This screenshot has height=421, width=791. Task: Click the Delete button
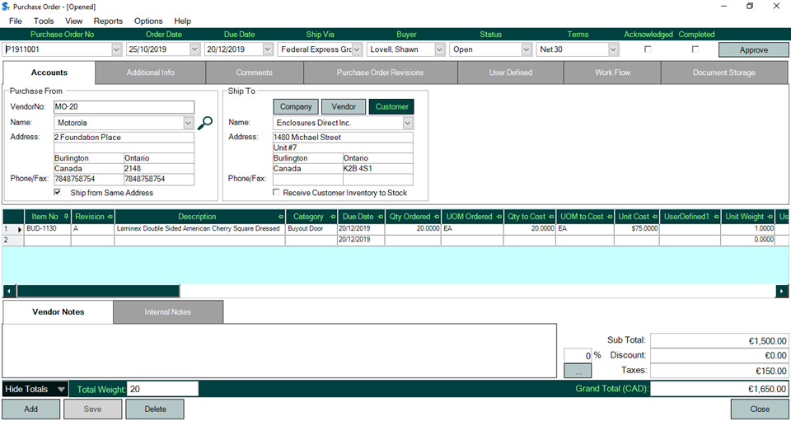point(155,409)
